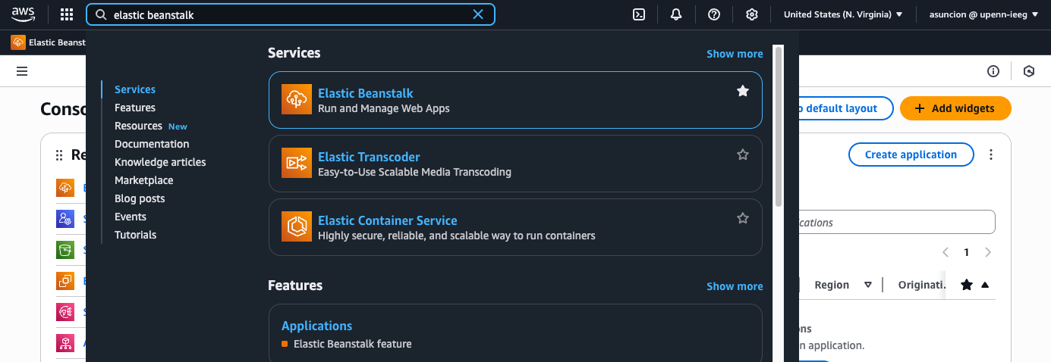
Task: Click the AWS logo home icon
Action: (24, 14)
